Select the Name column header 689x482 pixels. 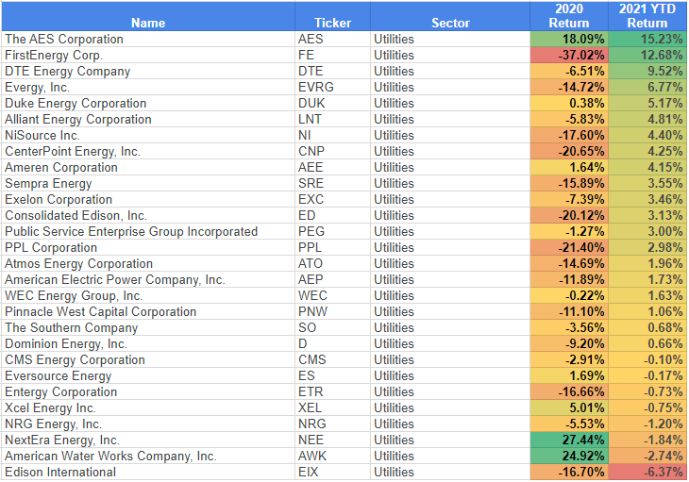click(x=148, y=16)
